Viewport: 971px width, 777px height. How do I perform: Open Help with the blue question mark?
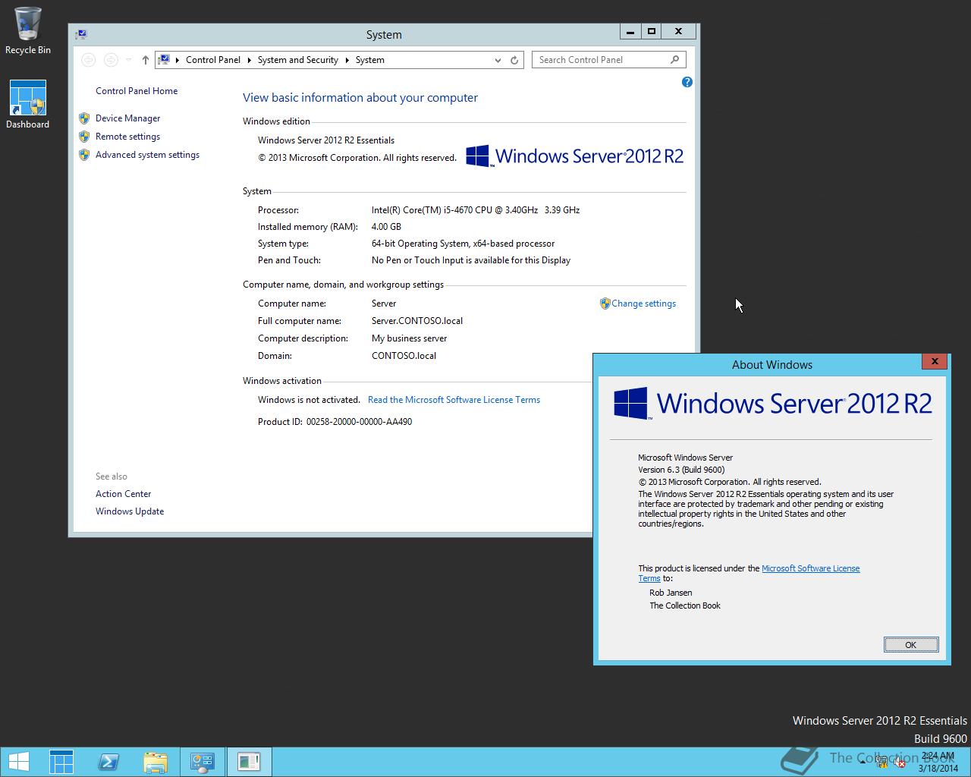[x=687, y=82]
